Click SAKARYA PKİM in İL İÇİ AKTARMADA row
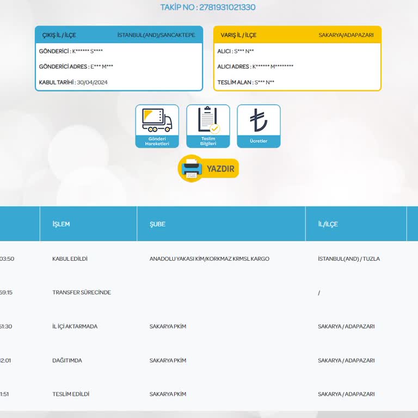 click(x=168, y=327)
